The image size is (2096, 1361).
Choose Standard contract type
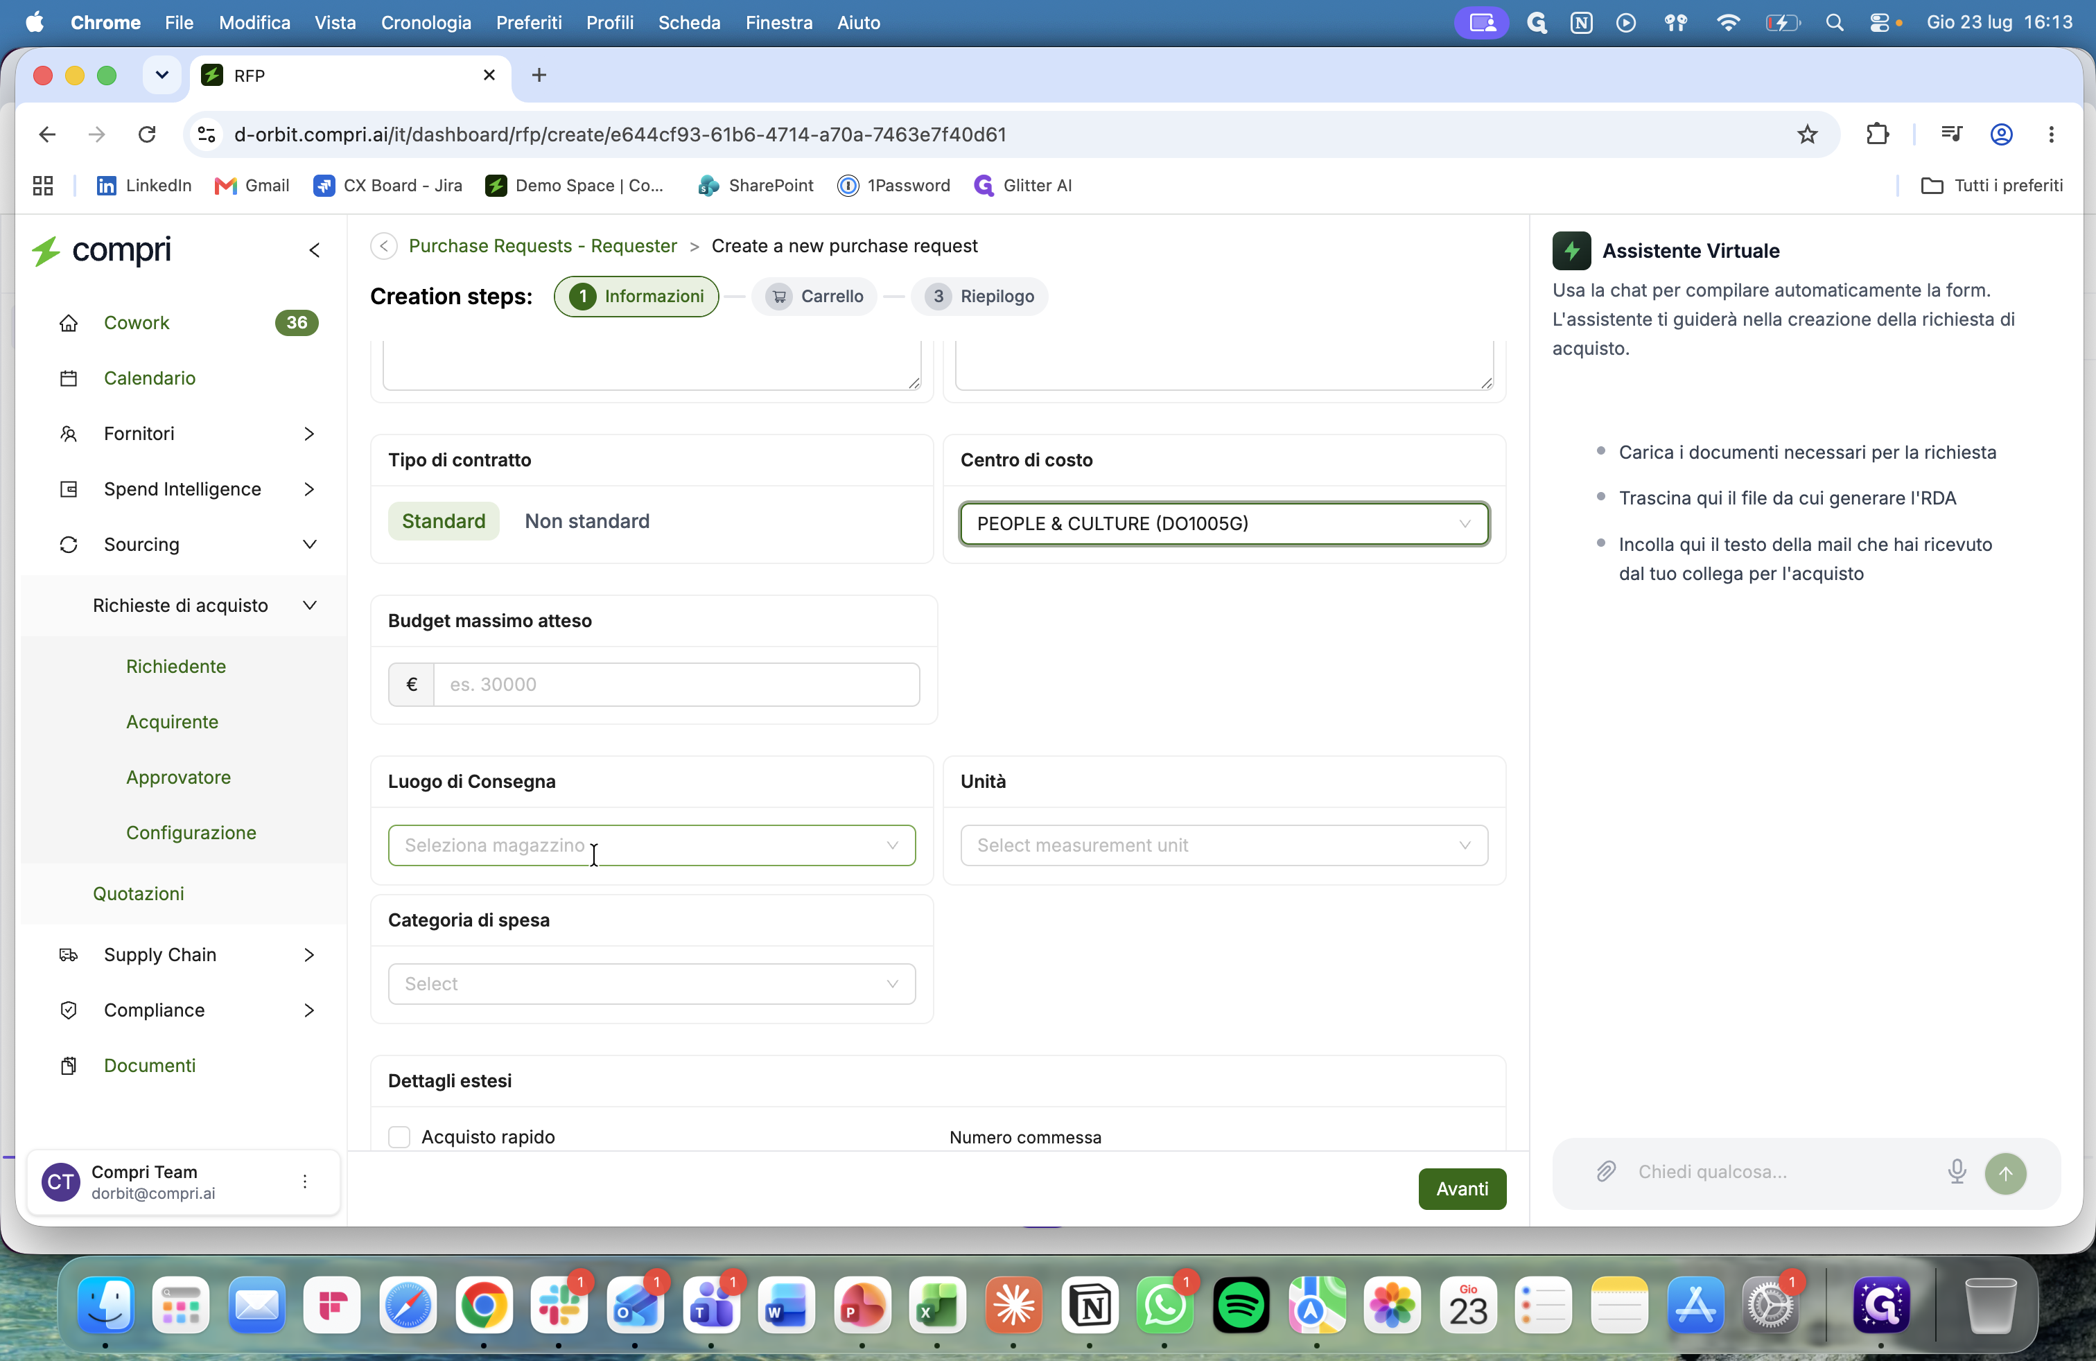tap(444, 522)
